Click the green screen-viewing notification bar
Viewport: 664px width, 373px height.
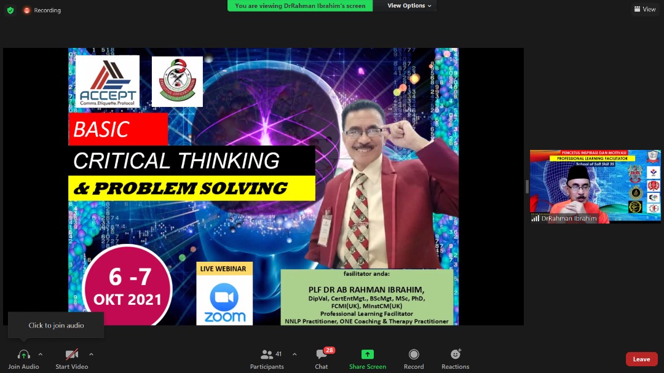300,6
